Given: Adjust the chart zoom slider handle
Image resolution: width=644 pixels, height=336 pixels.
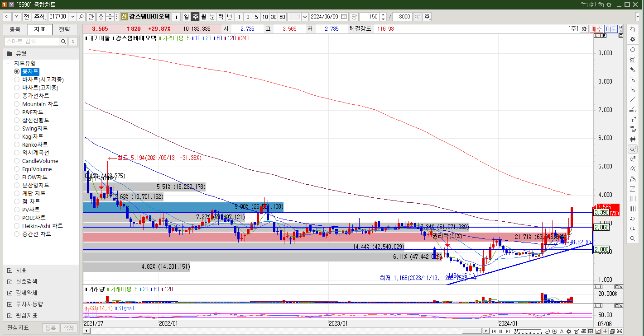Looking at the screenshot, I should tap(516, 330).
